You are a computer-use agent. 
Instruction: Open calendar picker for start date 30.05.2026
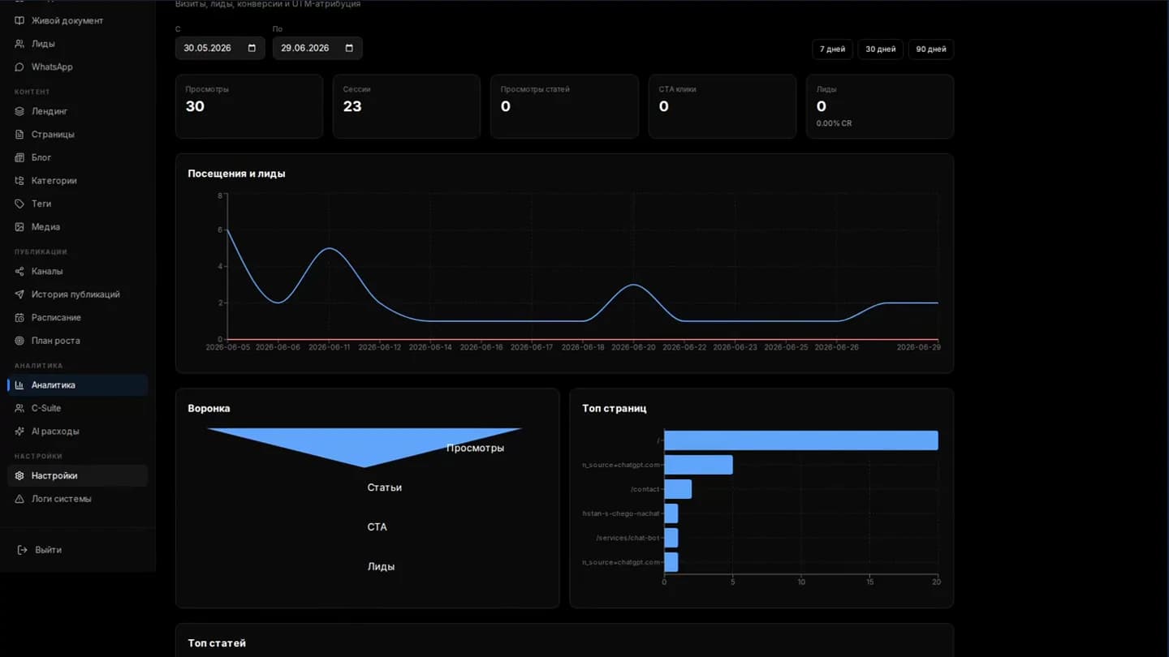point(252,48)
